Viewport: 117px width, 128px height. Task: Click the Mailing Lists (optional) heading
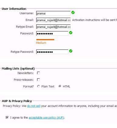click(18, 69)
